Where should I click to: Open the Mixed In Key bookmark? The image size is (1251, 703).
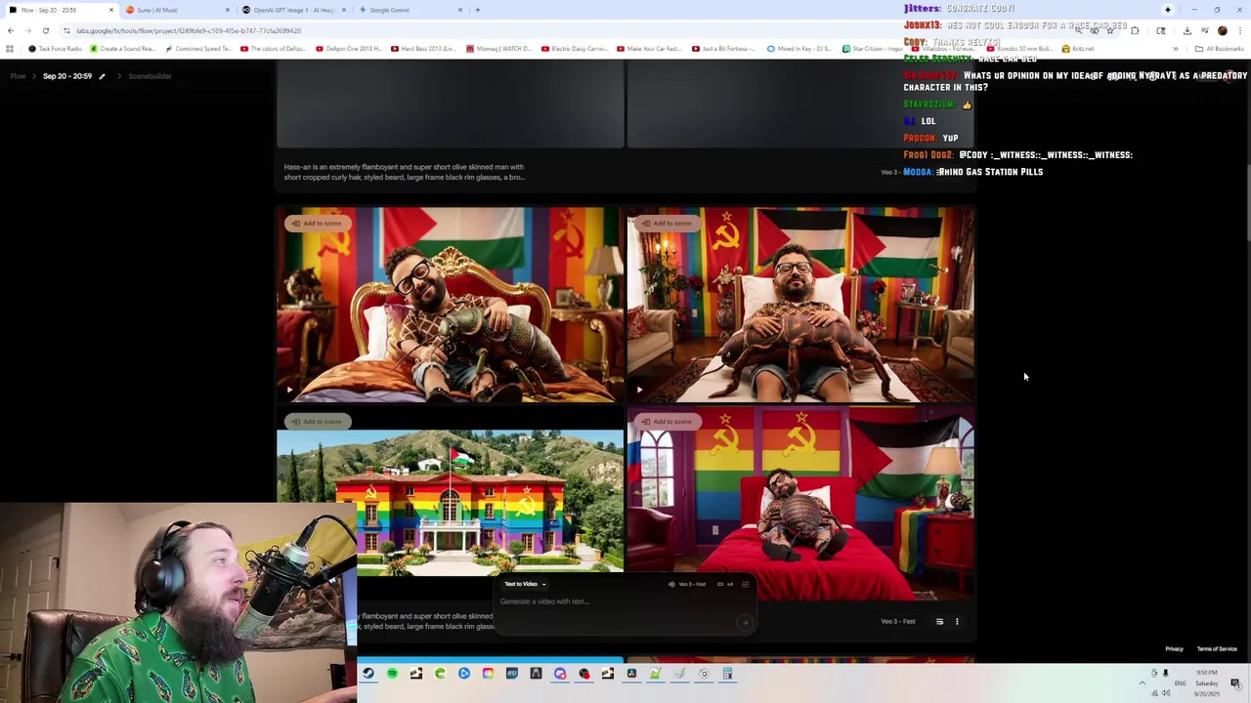799,49
